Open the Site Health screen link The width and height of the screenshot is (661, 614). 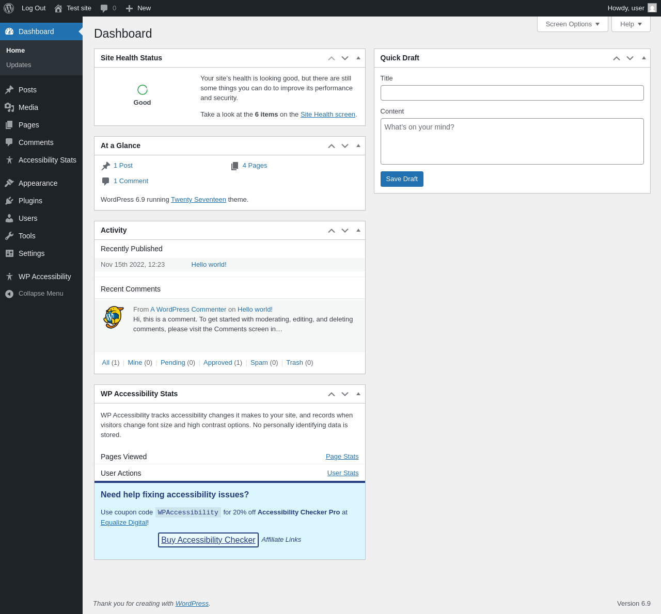(328, 115)
